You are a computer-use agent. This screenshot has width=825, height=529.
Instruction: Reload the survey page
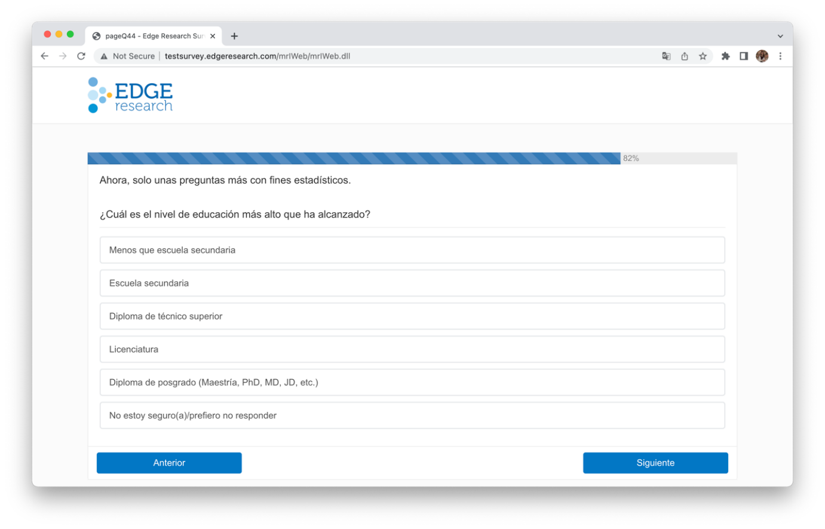pos(81,56)
